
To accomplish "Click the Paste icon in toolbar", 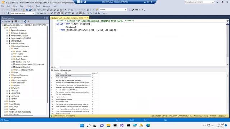I will tap(72, 10).
